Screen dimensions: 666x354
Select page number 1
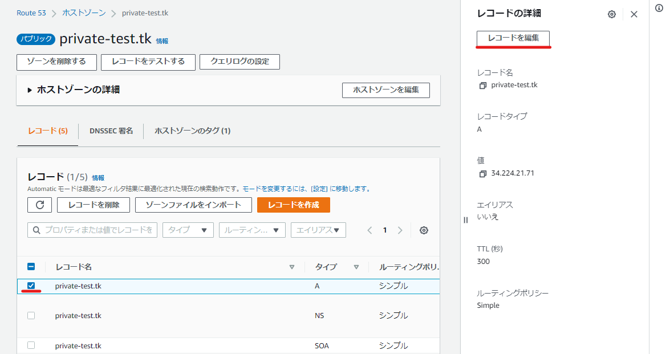tap(385, 230)
